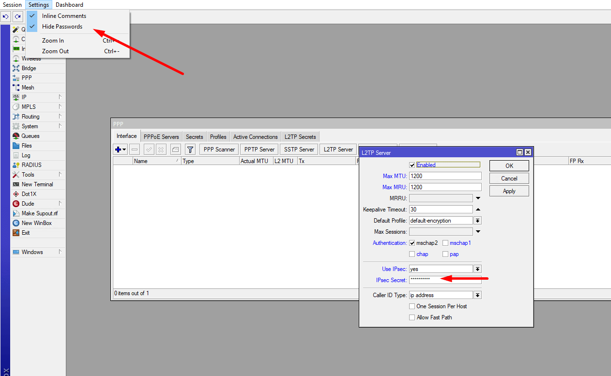Click the blue plus Add button in PPP toolbar
Viewport: 611px width, 376px height.
coord(121,150)
